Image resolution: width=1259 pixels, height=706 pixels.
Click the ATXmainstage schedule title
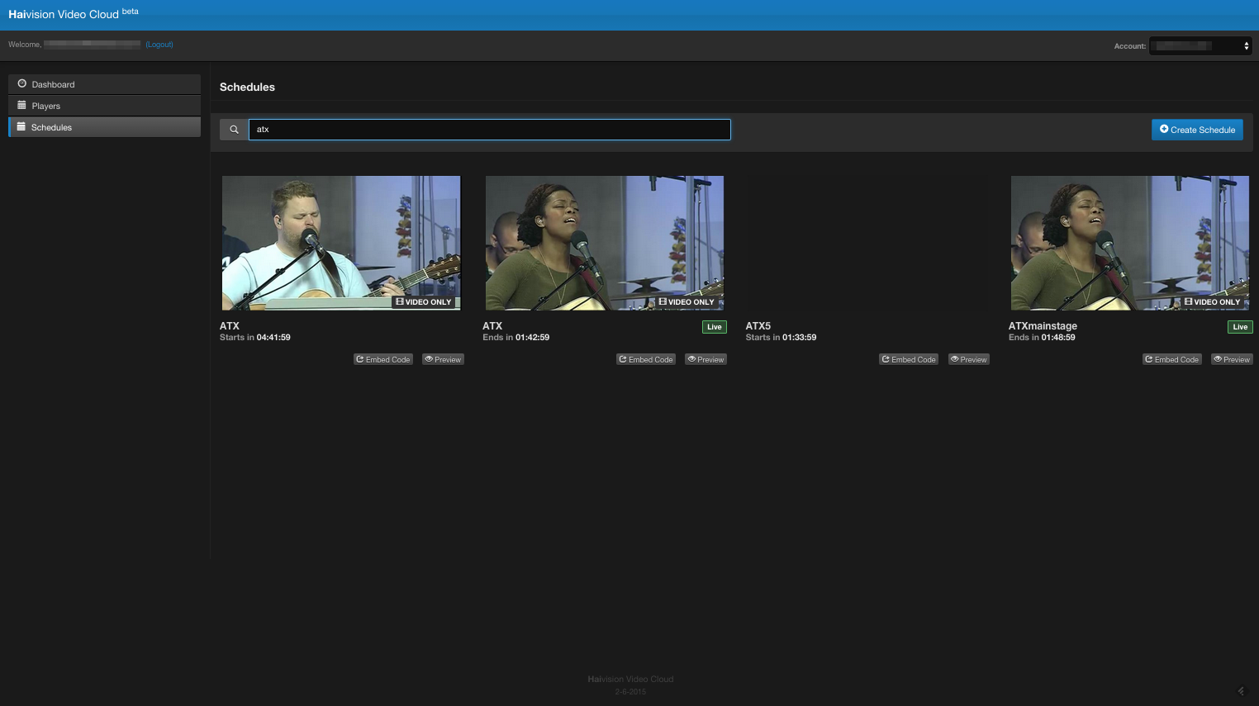click(x=1043, y=326)
